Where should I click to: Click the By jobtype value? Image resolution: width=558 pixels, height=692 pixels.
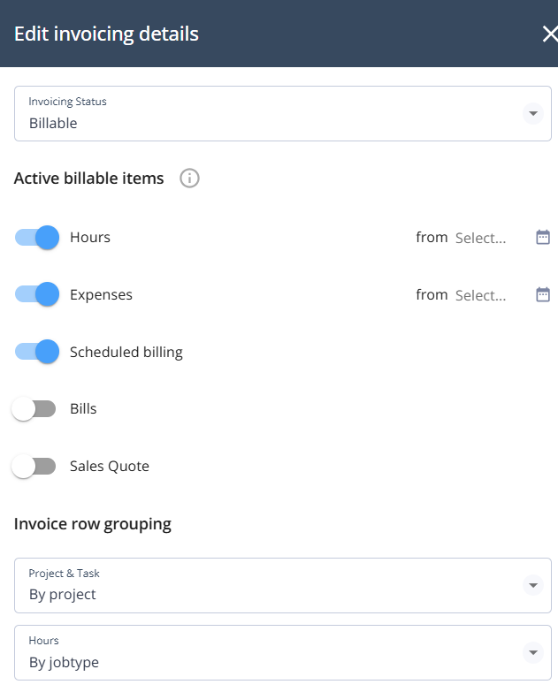(x=64, y=662)
